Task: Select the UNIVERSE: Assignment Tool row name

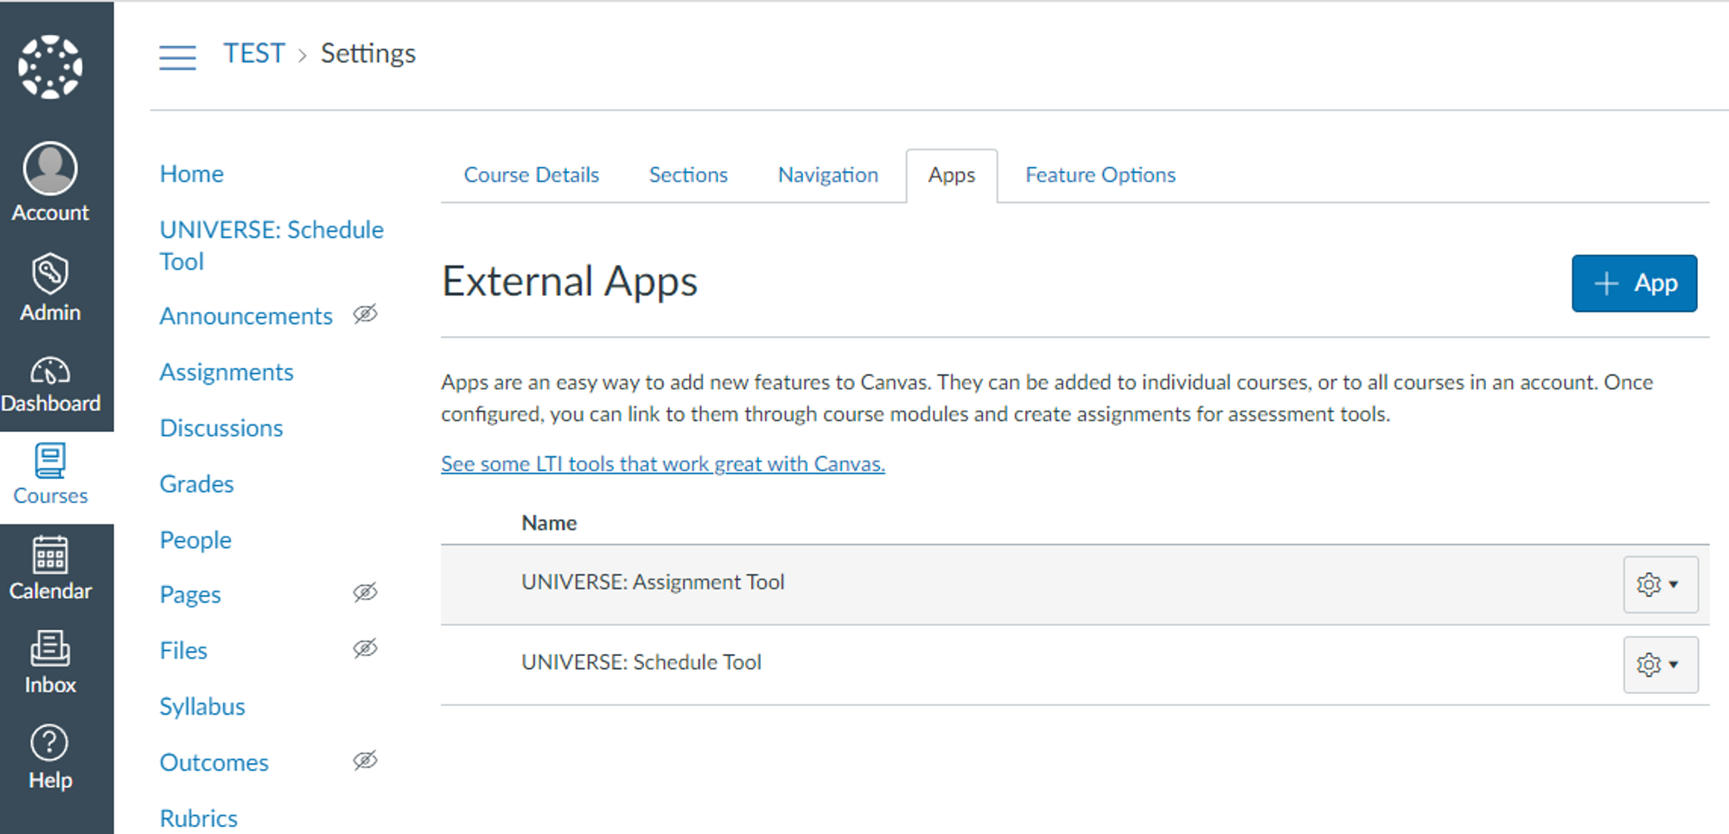Action: point(653,583)
